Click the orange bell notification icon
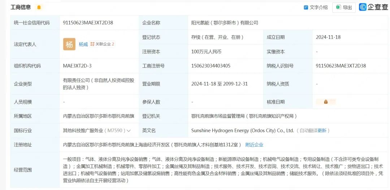Image resolution: width=390 pixels, height=190 pixels. (x=39, y=7)
